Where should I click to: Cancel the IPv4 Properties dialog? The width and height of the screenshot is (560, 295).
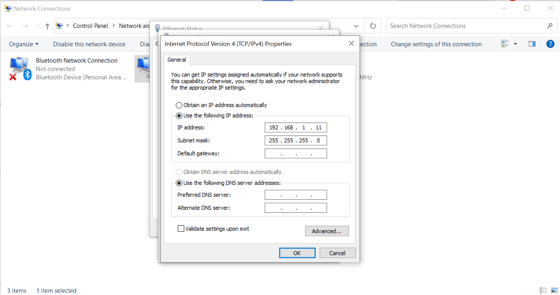tap(338, 253)
